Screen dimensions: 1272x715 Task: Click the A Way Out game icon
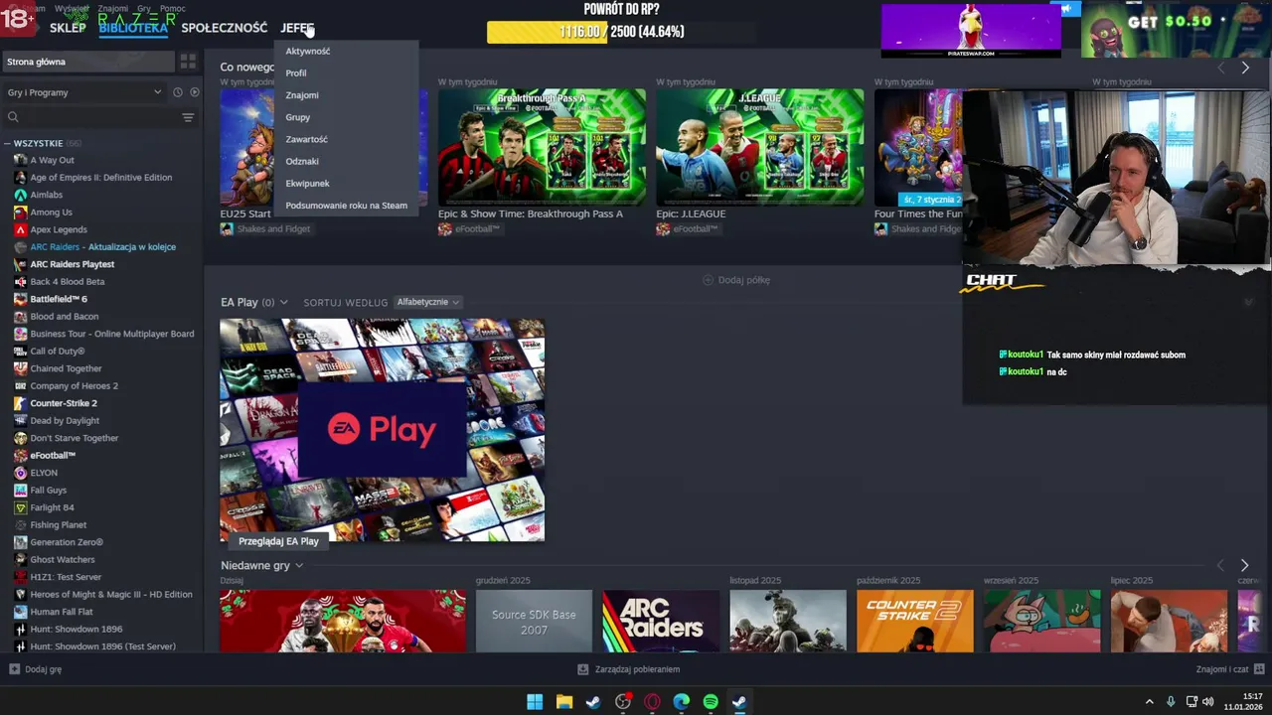[21, 160]
